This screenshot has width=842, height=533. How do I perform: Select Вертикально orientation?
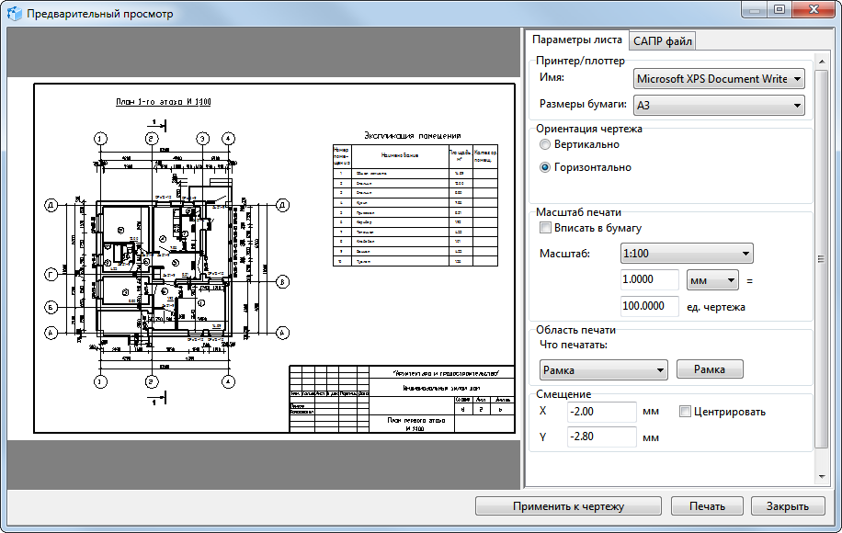[x=546, y=145]
